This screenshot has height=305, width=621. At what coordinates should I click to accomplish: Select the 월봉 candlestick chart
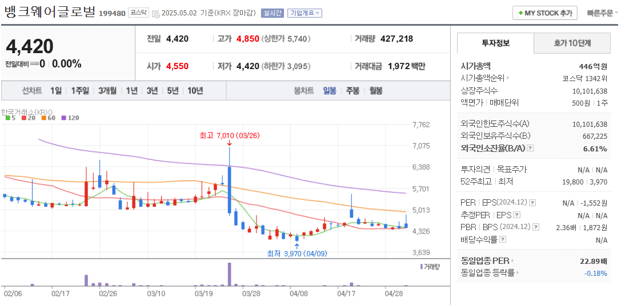coord(376,91)
